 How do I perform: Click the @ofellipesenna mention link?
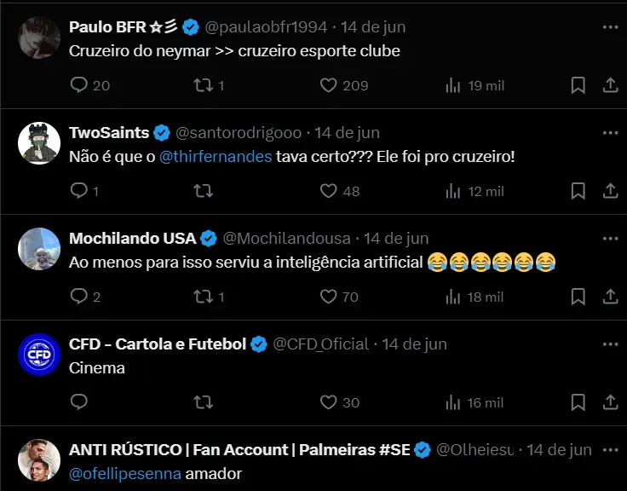pos(125,474)
